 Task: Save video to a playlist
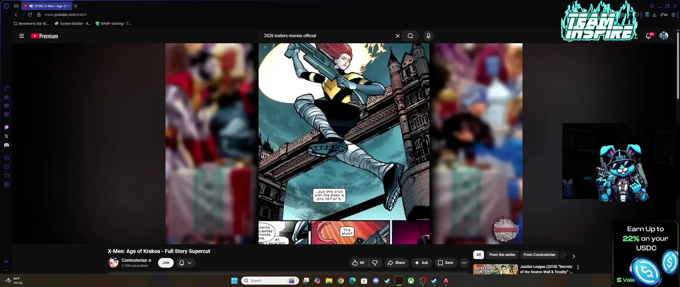tap(445, 263)
